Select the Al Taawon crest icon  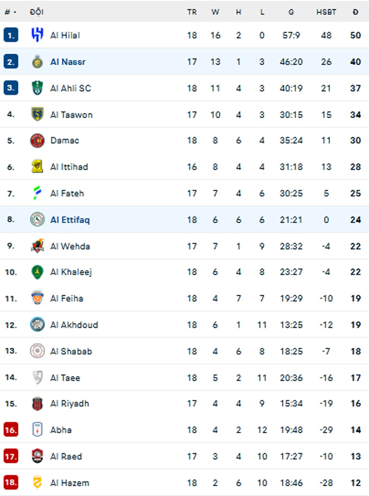click(37, 114)
